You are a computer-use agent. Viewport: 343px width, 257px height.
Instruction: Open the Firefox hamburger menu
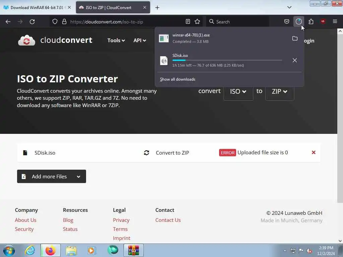(x=335, y=21)
